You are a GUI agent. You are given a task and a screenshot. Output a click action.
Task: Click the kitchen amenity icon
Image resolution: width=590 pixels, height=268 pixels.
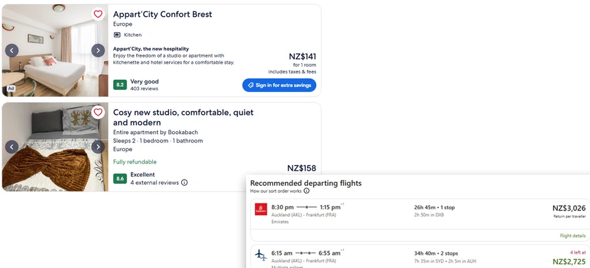117,35
